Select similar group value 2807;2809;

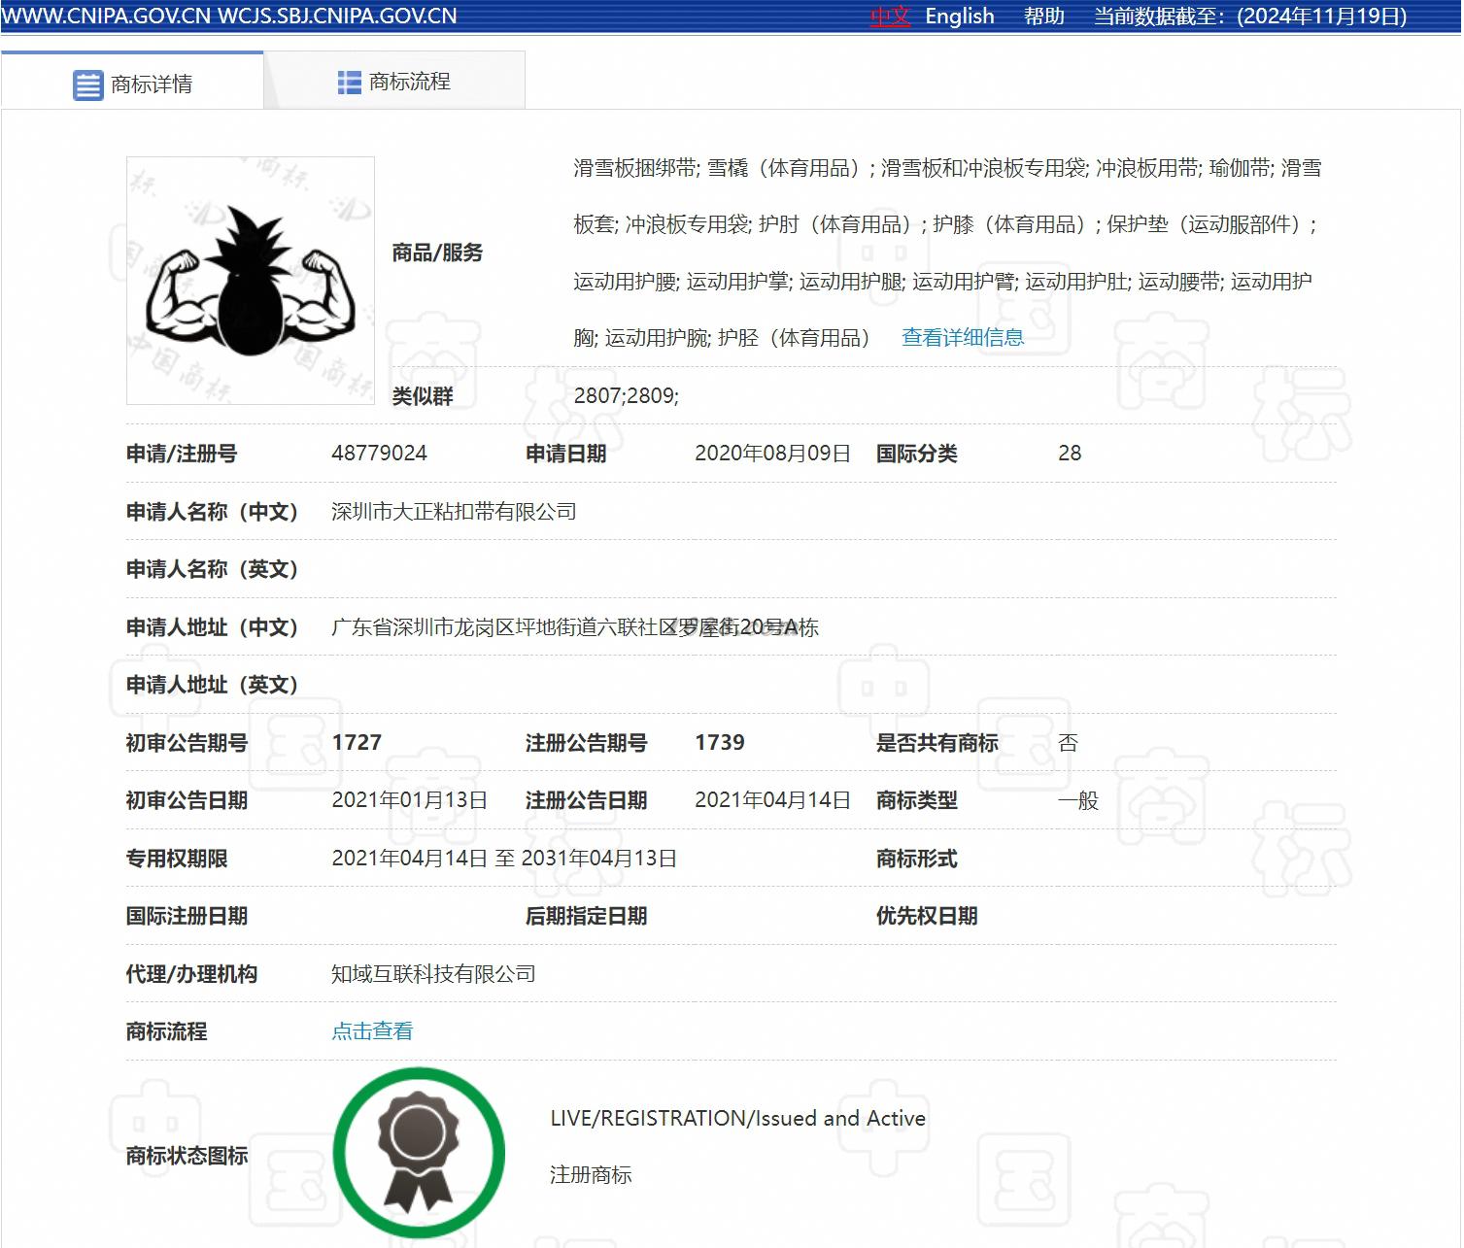(x=627, y=395)
